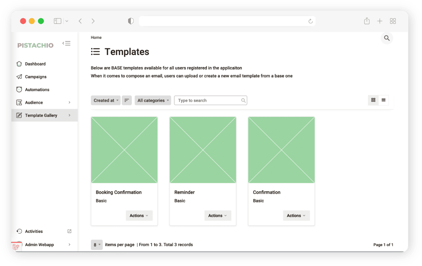Screen dimensions: 422x266
Task: Switch to list view
Action: tap(383, 100)
